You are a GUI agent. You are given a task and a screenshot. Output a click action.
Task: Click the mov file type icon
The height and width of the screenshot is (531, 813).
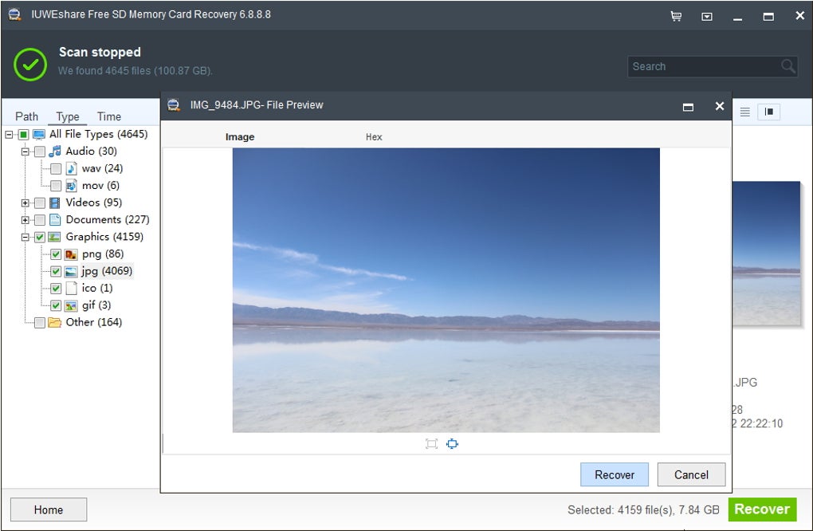72,186
